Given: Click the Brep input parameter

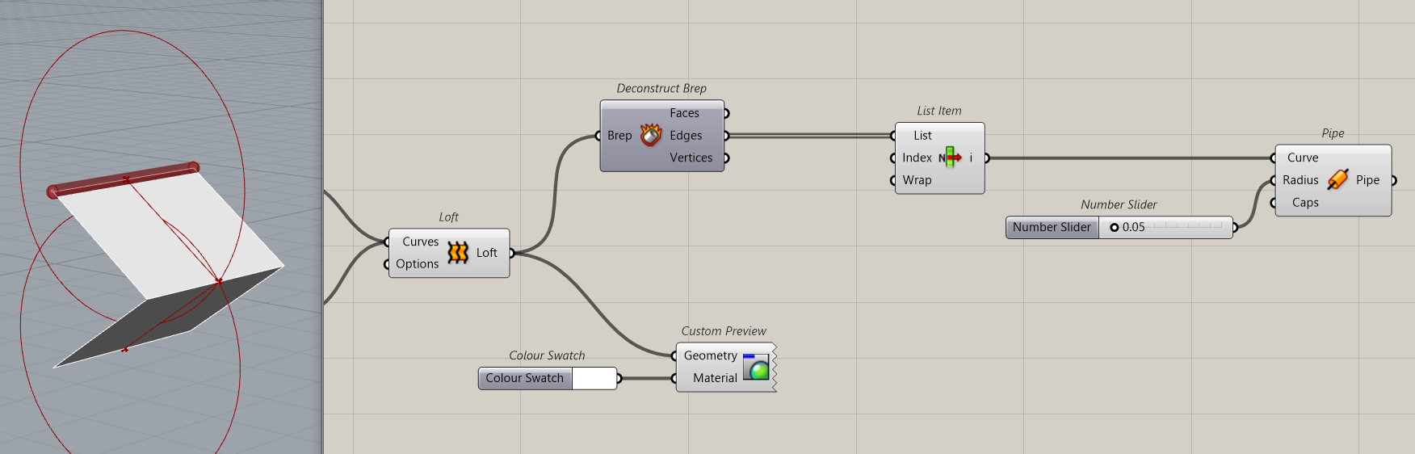Looking at the screenshot, I should pyautogui.click(x=619, y=136).
